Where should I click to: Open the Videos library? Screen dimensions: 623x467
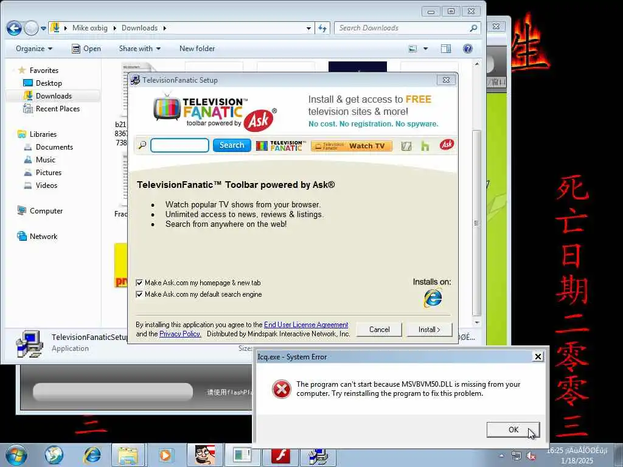[46, 185]
